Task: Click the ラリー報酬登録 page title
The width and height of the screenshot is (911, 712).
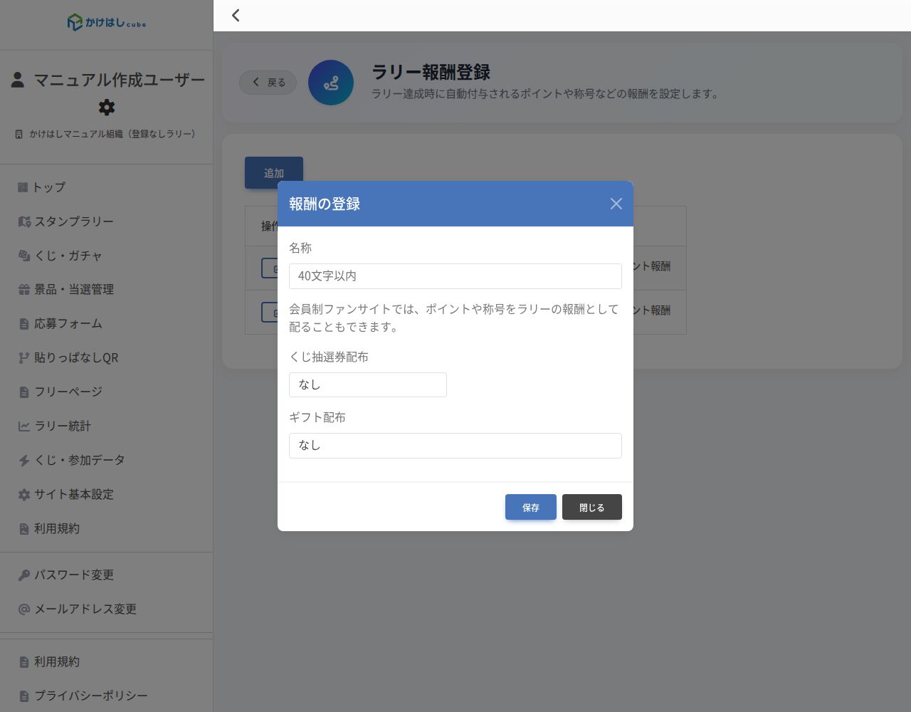Action: click(x=431, y=73)
